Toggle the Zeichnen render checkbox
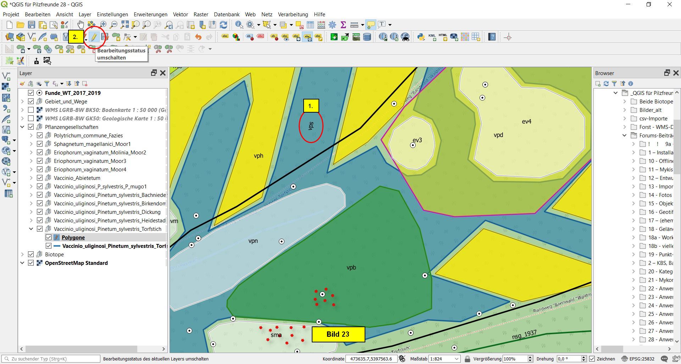681x364 pixels. coord(592,359)
